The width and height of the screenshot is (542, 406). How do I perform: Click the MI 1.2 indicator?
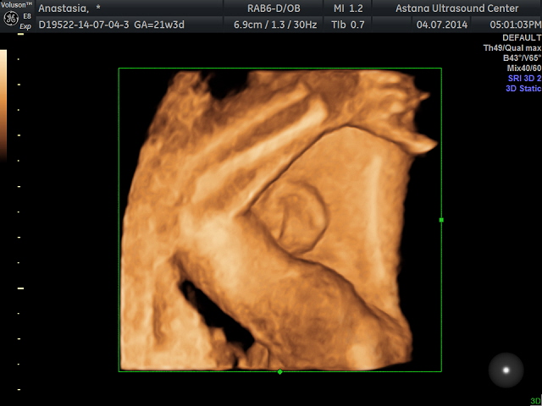348,8
